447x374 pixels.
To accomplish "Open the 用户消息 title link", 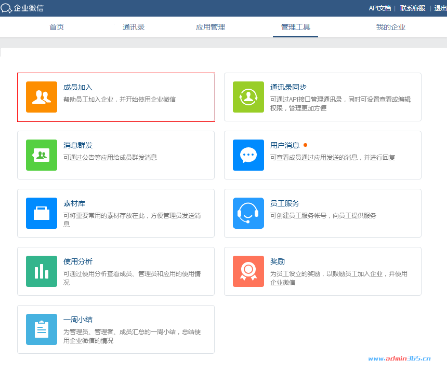I will pos(285,145).
